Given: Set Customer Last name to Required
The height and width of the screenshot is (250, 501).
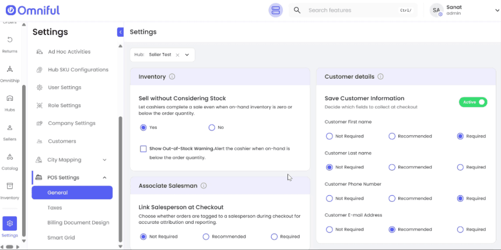Looking at the screenshot, I should click(460, 167).
